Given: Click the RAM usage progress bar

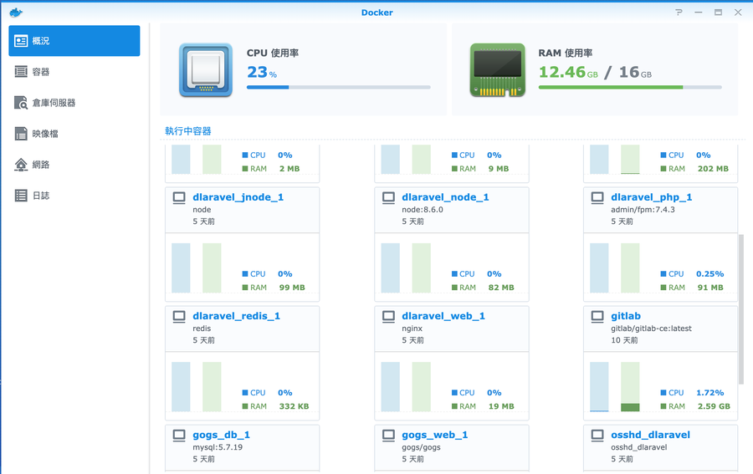Looking at the screenshot, I should tap(630, 87).
